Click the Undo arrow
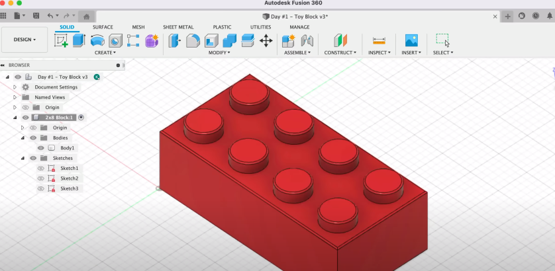 (50, 16)
